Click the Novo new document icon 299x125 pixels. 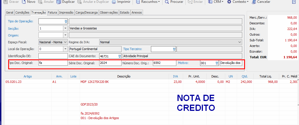[23, 2]
